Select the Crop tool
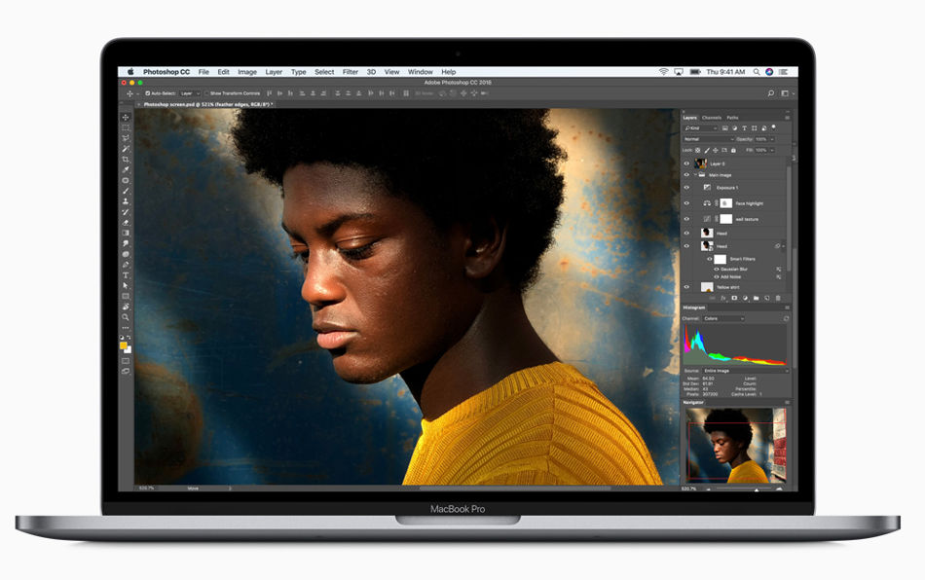The height and width of the screenshot is (580, 925). [x=125, y=160]
